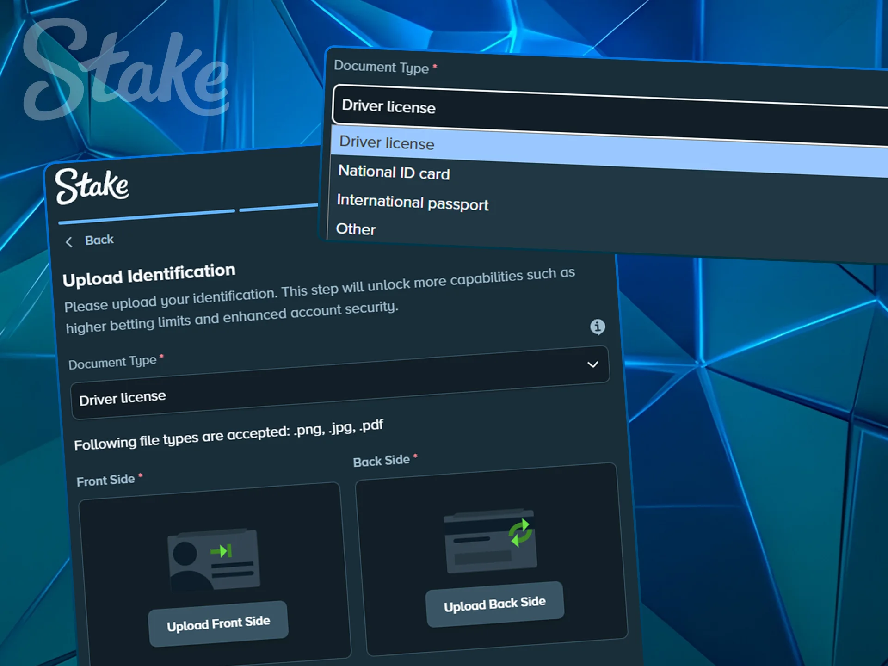This screenshot has height=666, width=888.
Task: Click the accepted file types text line
Action: 229,435
